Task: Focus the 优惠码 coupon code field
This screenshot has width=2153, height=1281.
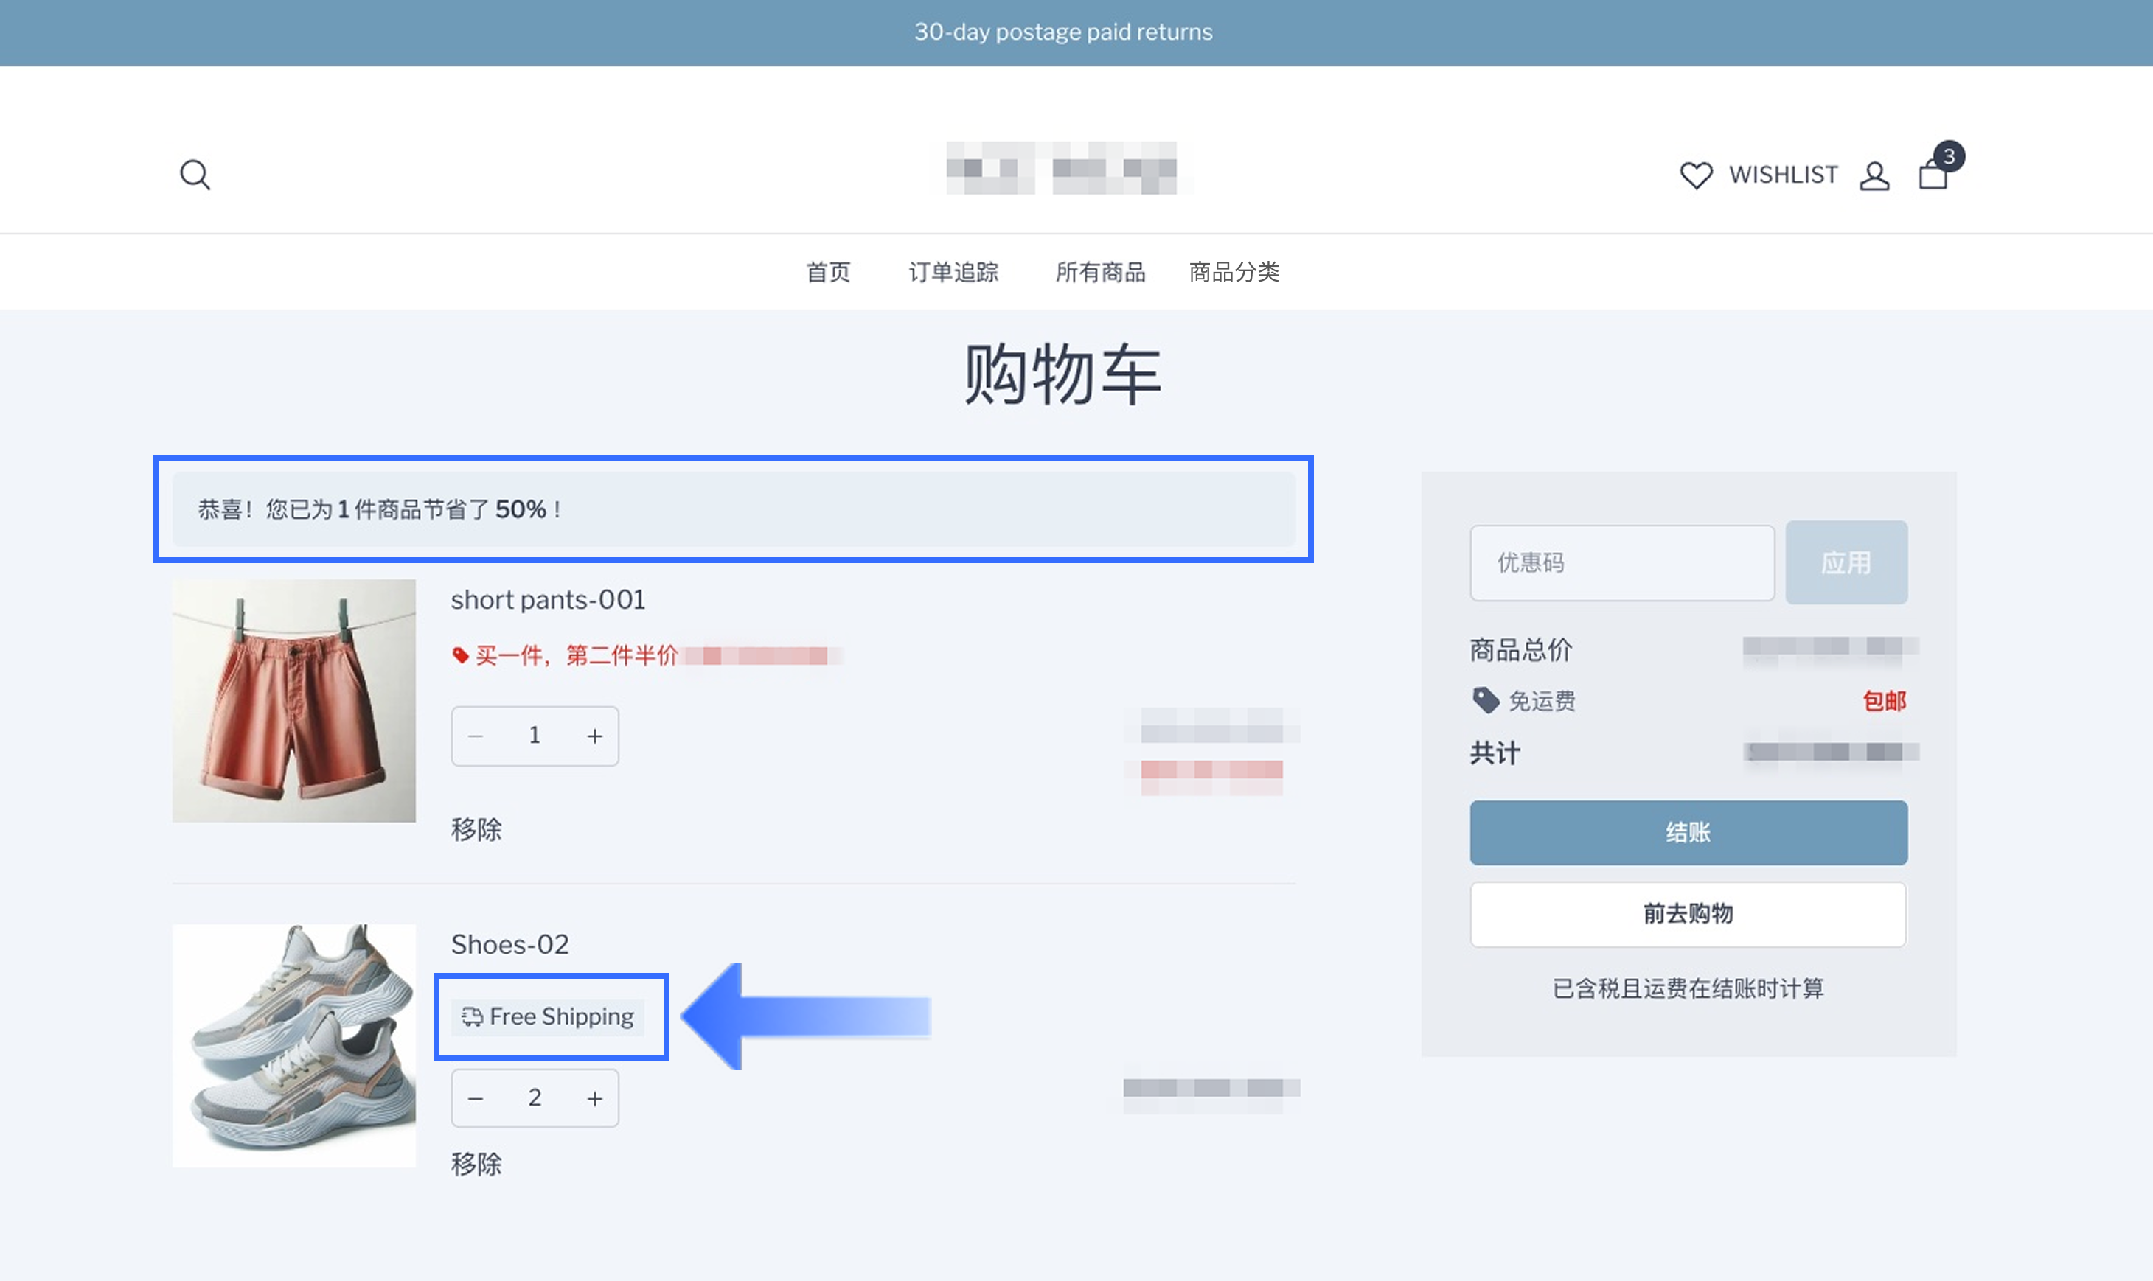Action: pos(1622,563)
